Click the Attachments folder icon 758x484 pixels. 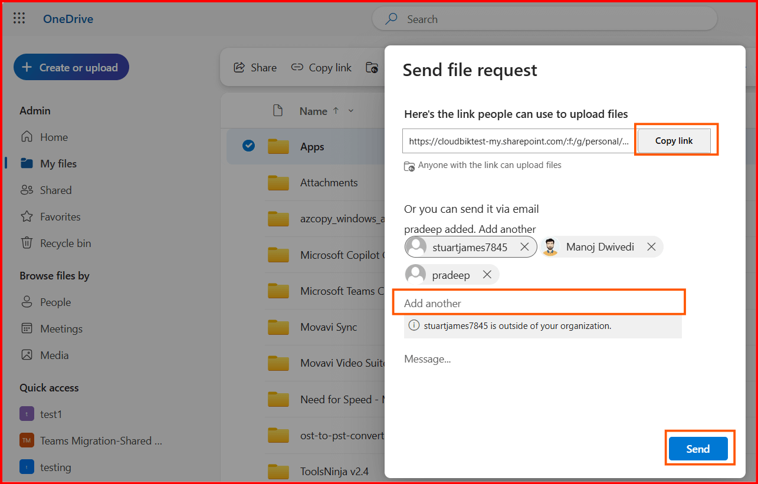(278, 183)
